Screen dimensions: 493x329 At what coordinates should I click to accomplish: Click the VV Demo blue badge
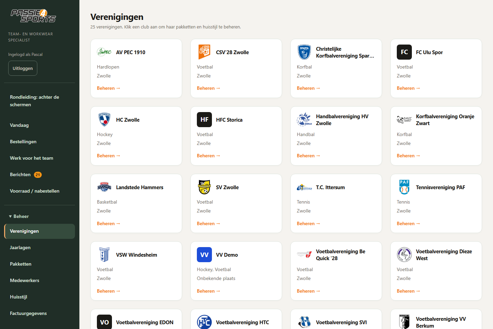tap(204, 255)
